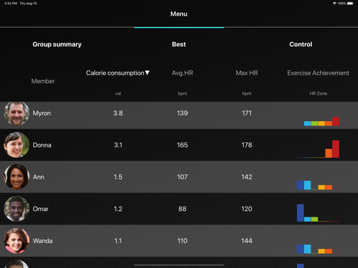This screenshot has width=358, height=268.
Task: Open Donna's profile photo
Action: [17, 145]
